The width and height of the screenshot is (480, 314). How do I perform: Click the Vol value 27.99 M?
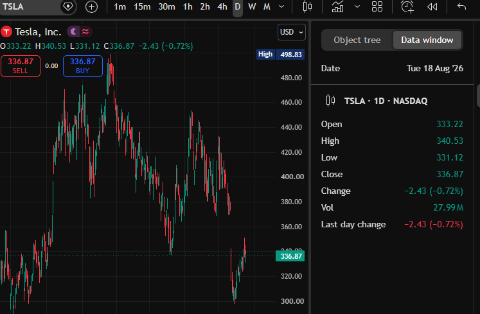448,207
